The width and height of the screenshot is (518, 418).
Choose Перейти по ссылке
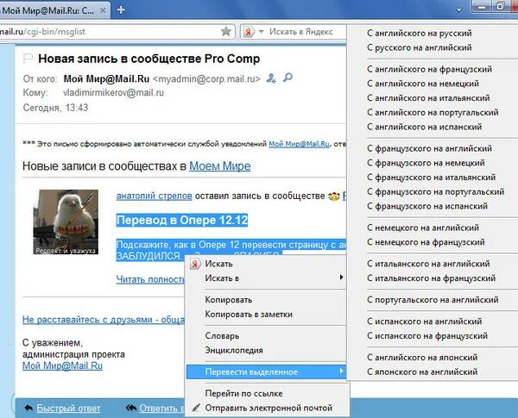point(266,394)
